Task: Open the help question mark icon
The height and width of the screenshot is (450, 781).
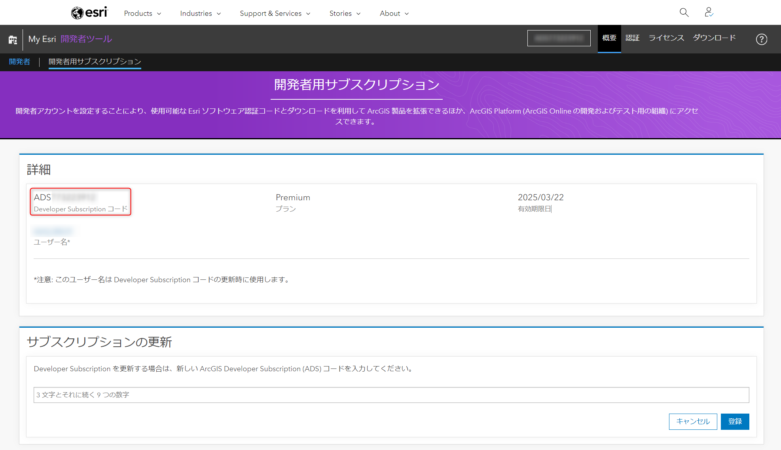Action: click(x=762, y=39)
